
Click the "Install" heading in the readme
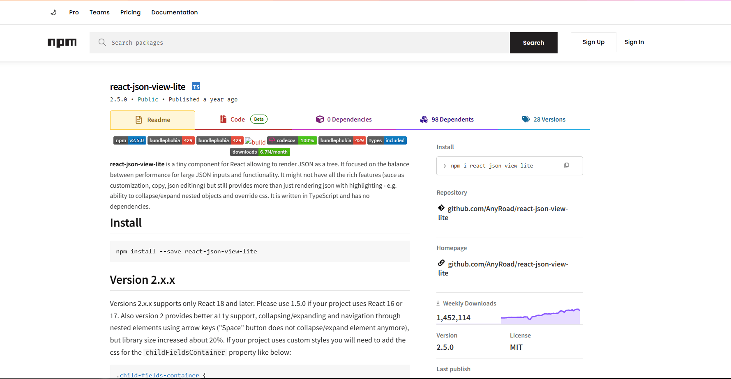click(x=126, y=223)
